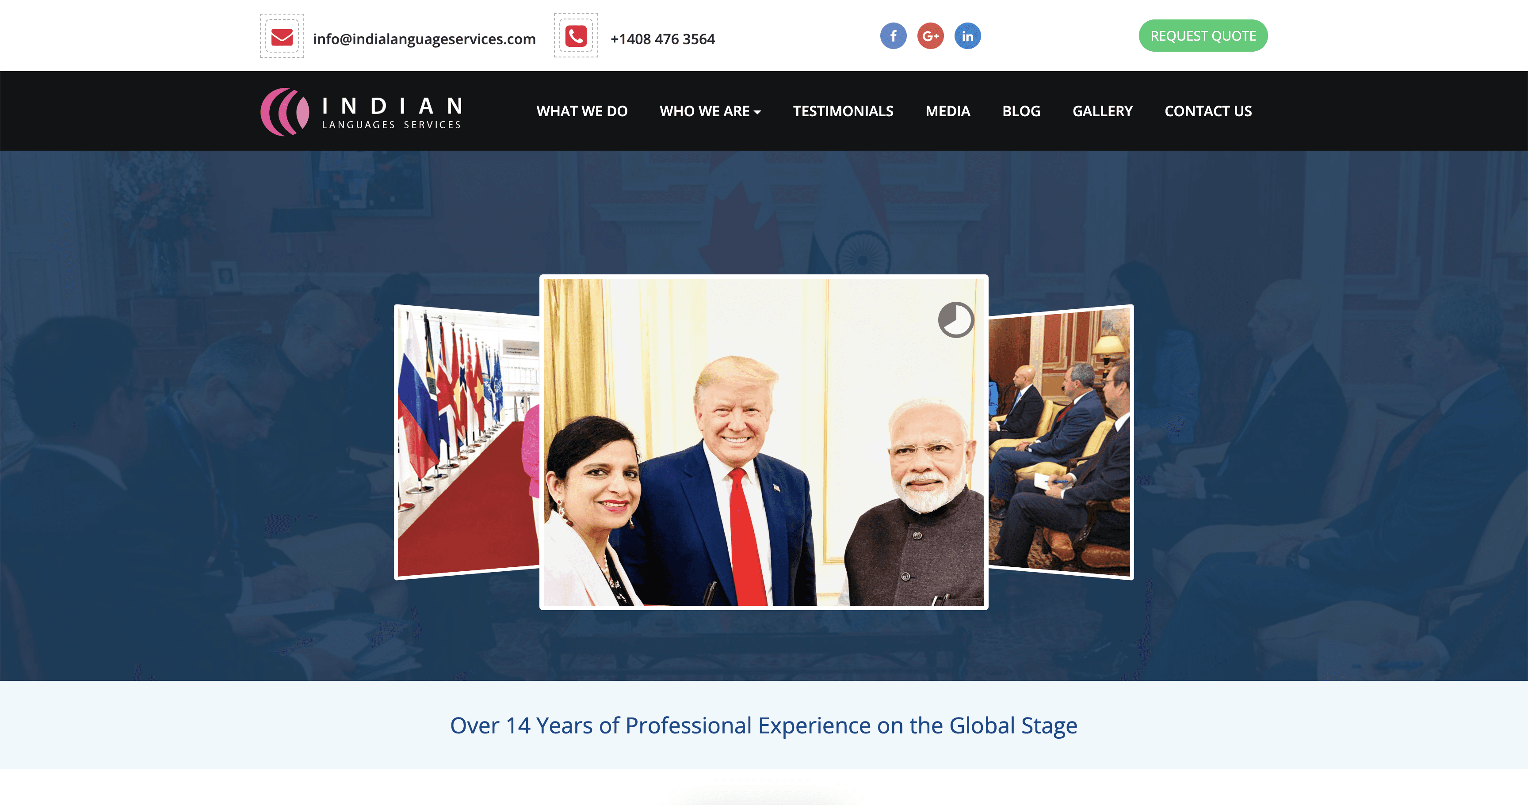Open the What We Do menu

click(582, 111)
